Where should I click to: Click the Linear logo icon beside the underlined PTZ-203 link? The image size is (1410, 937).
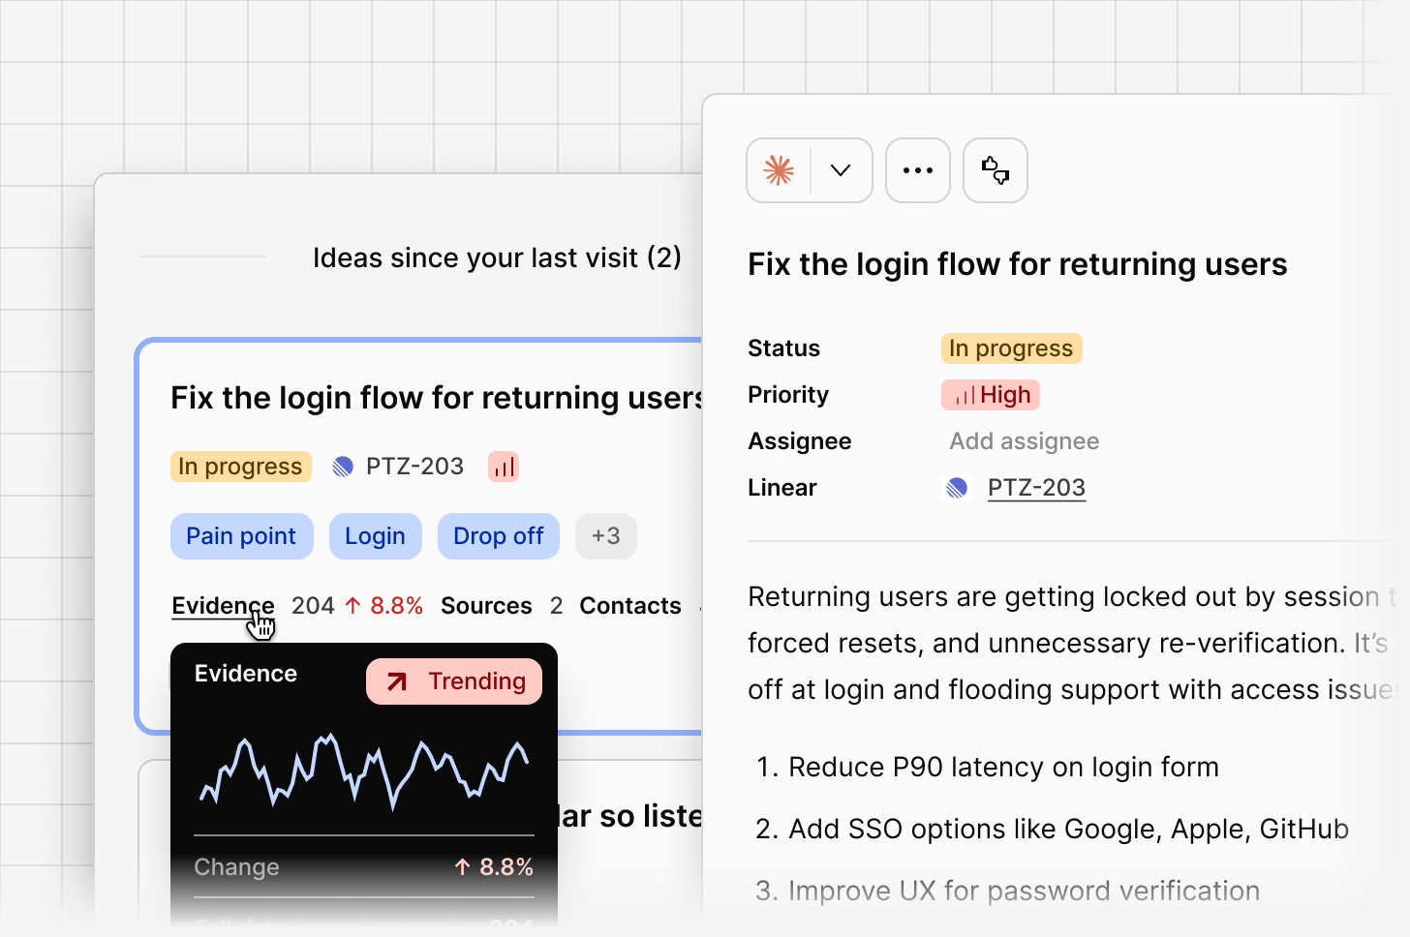pyautogui.click(x=957, y=488)
